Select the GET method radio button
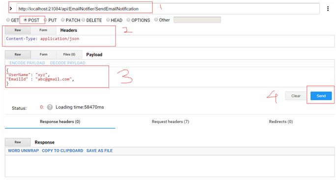The height and width of the screenshot is (180, 336). 8,20
